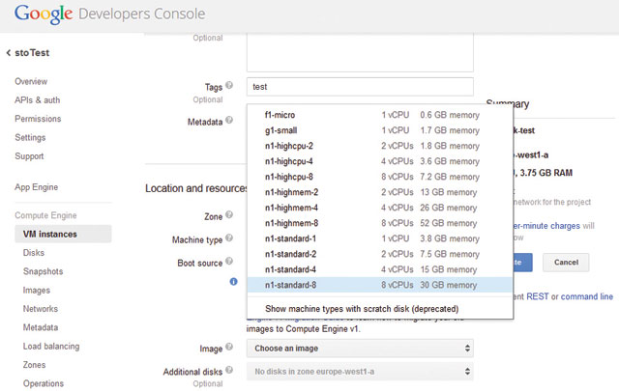Open Networks under Compute Engine
Viewport: 619px width, 391px height.
coord(41,309)
